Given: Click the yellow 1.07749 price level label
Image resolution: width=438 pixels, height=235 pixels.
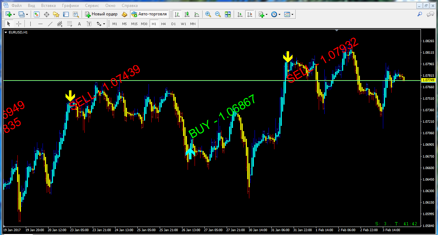Looking at the screenshot, I should 428,80.
